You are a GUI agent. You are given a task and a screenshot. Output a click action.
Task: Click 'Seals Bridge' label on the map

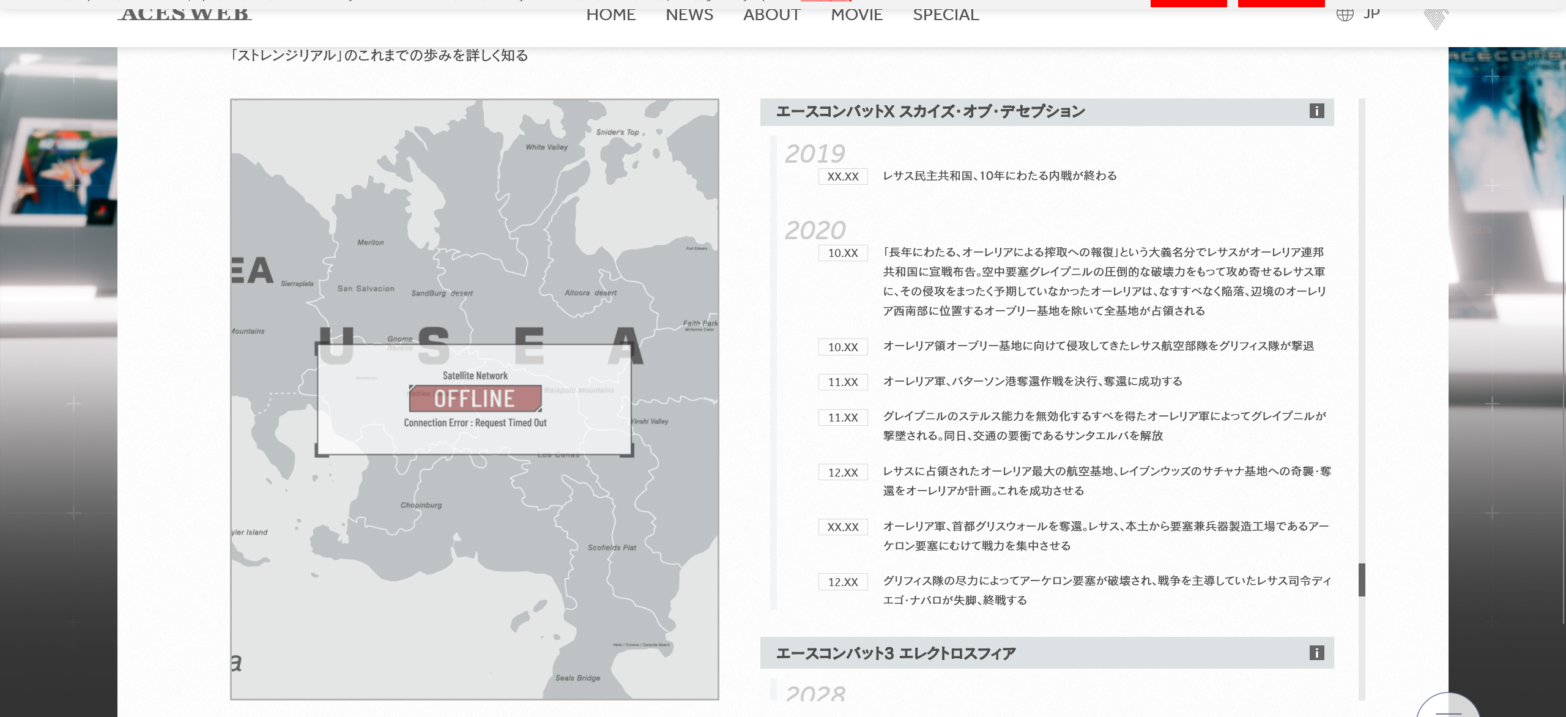[577, 678]
